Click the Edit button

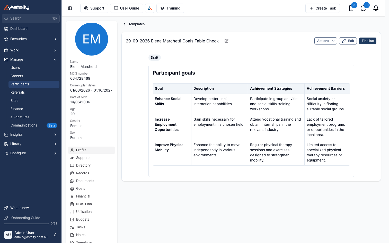tap(348, 41)
